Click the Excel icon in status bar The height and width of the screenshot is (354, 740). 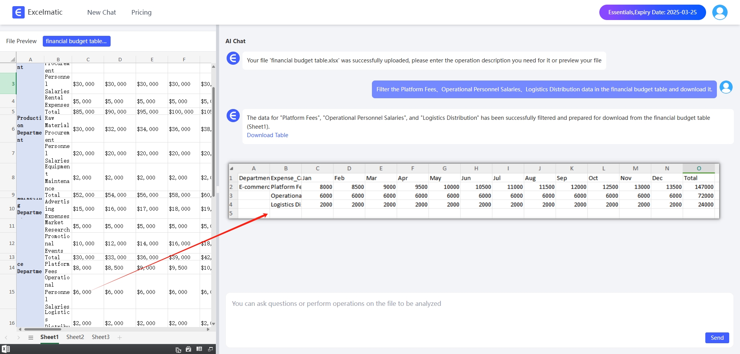(x=6, y=349)
